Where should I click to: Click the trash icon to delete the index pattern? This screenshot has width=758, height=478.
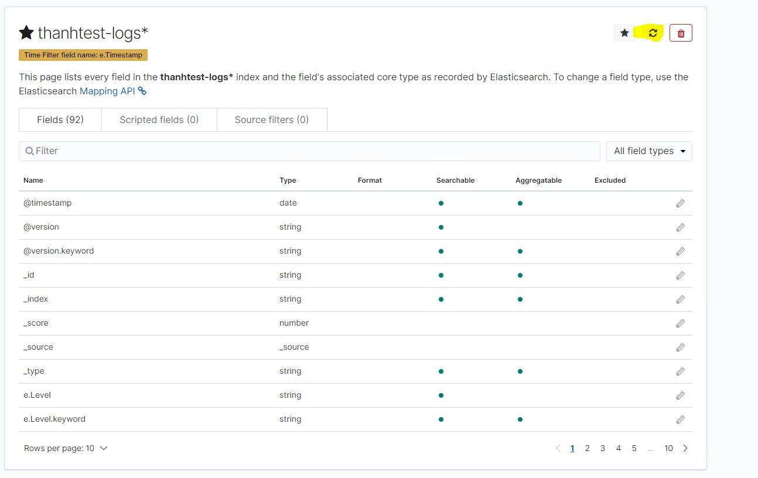(681, 33)
